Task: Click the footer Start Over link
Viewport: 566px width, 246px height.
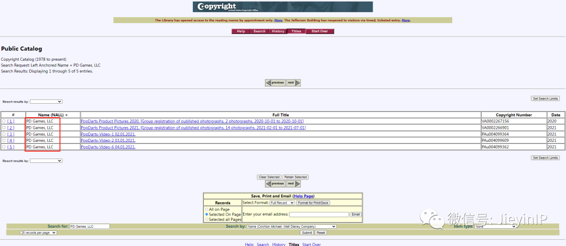Action: tap(311, 244)
